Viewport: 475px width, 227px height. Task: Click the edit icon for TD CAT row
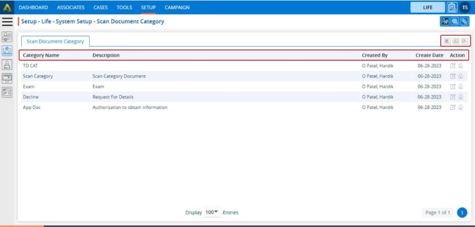click(453, 66)
